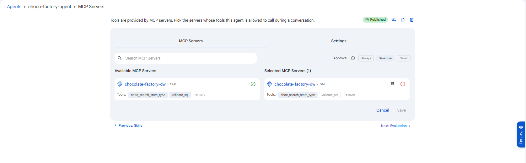Screen dimensions: 526x163
Task: Click the Approval label text
Action: click(340, 58)
